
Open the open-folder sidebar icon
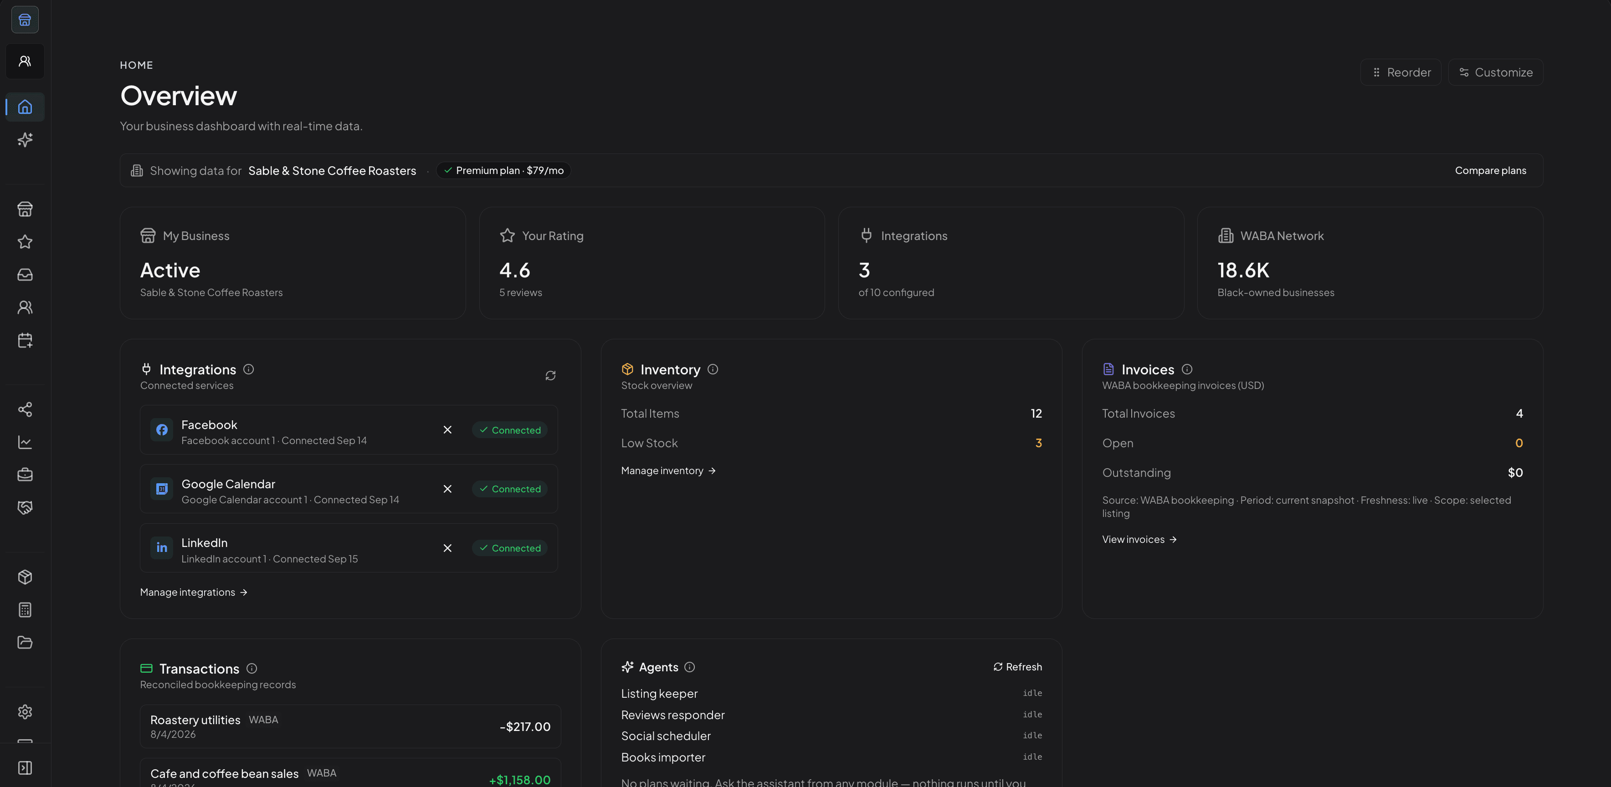[x=25, y=642]
